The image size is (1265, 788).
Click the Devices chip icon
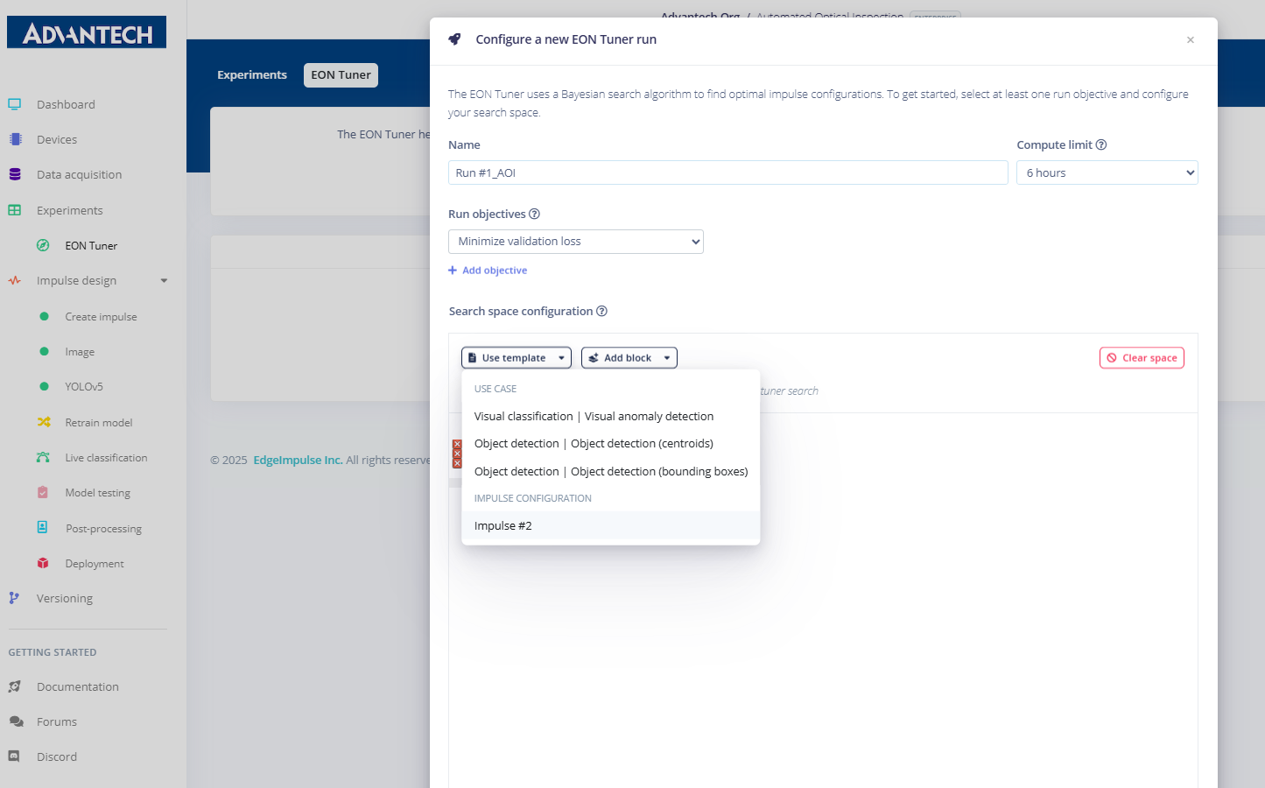pyautogui.click(x=15, y=139)
